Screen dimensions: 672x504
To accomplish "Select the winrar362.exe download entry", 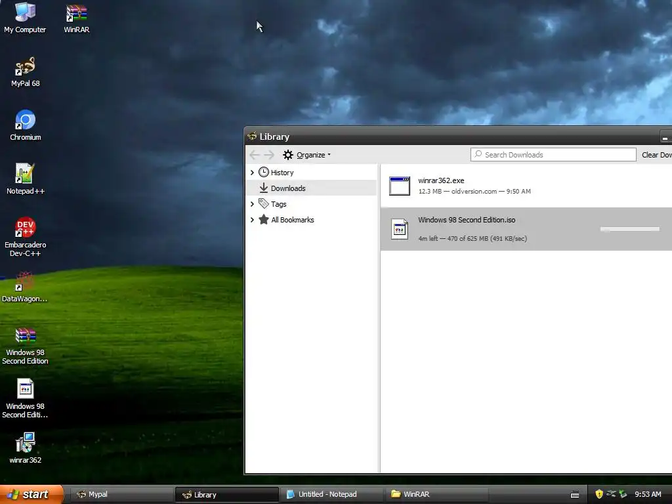I will coord(526,186).
